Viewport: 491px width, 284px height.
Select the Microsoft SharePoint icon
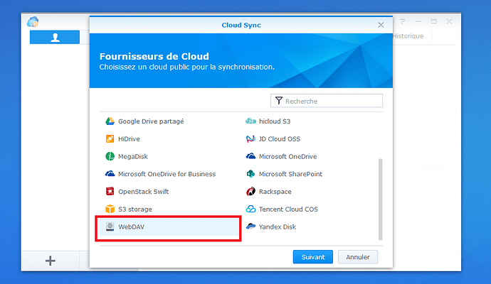coord(250,174)
